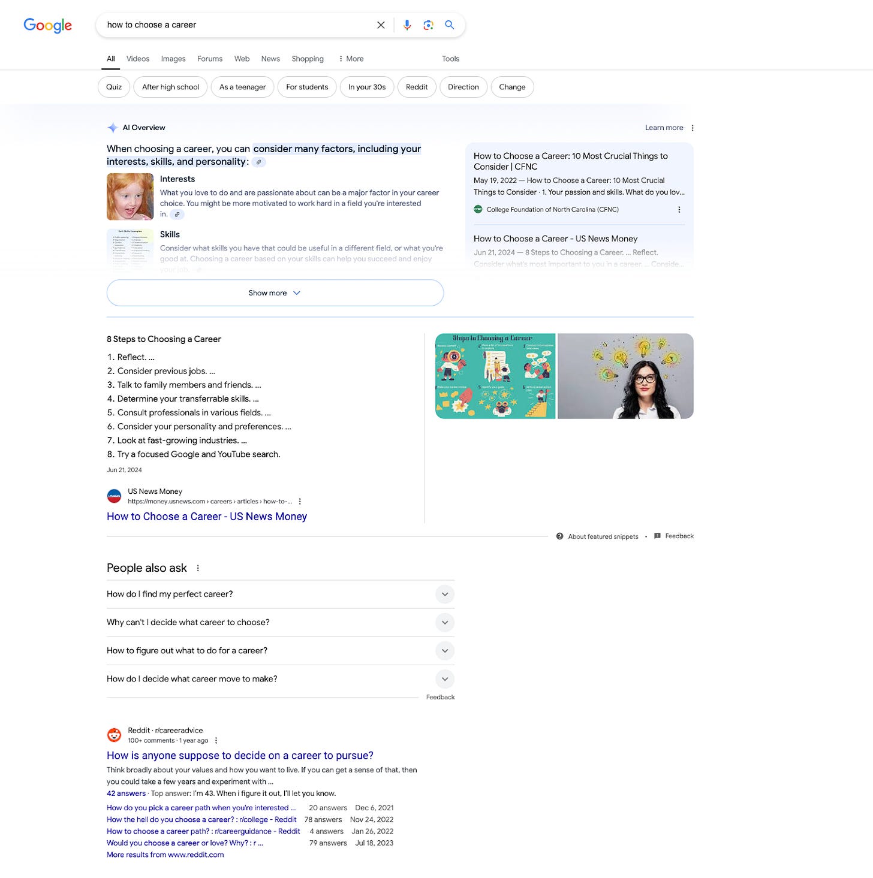Open three-dot menu beside Reddit result

(x=216, y=741)
